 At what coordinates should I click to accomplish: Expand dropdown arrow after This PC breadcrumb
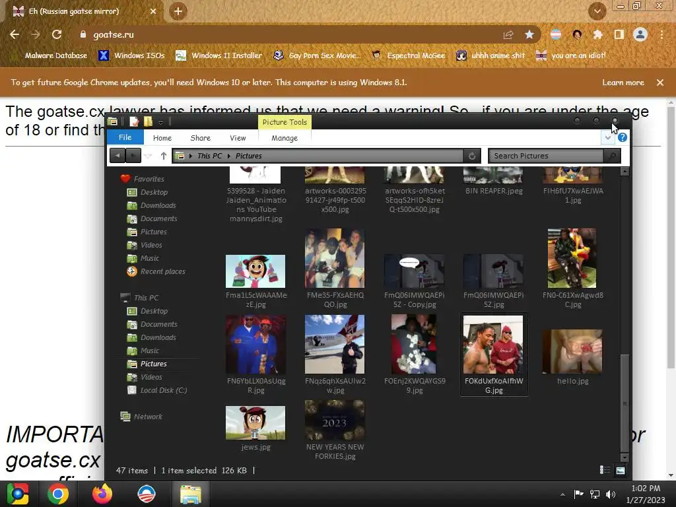coord(229,156)
